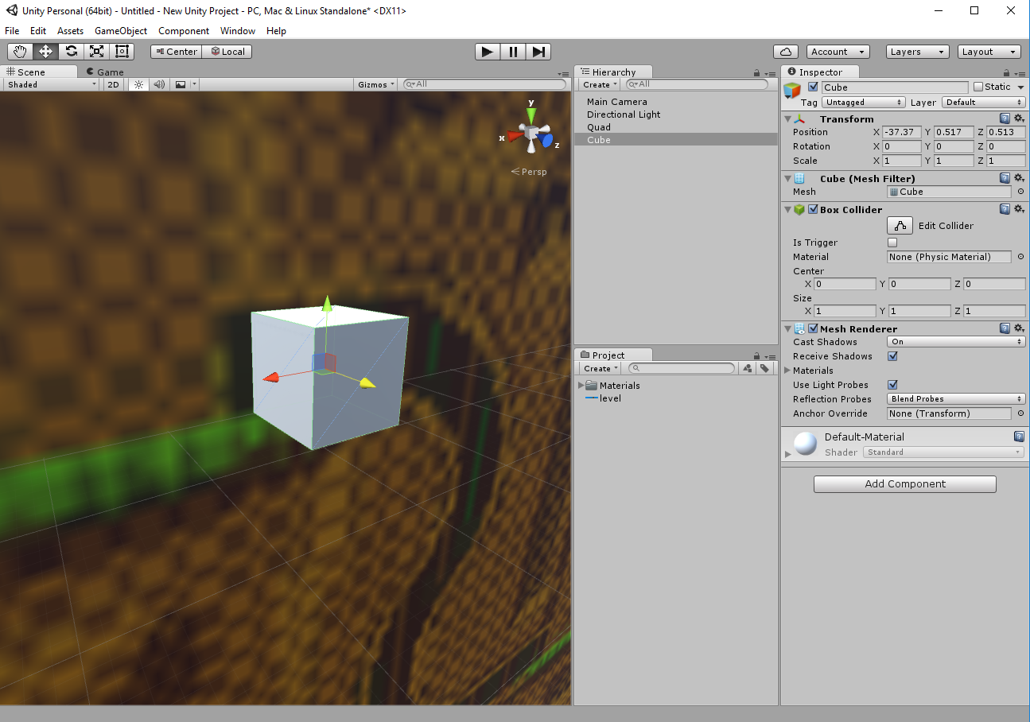Click the Pause button
The image size is (1030, 722).
[x=513, y=52]
